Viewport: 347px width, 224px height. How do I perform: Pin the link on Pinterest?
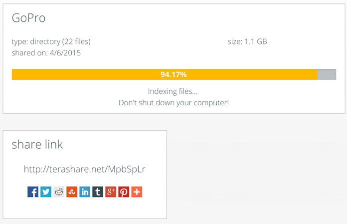(x=124, y=192)
